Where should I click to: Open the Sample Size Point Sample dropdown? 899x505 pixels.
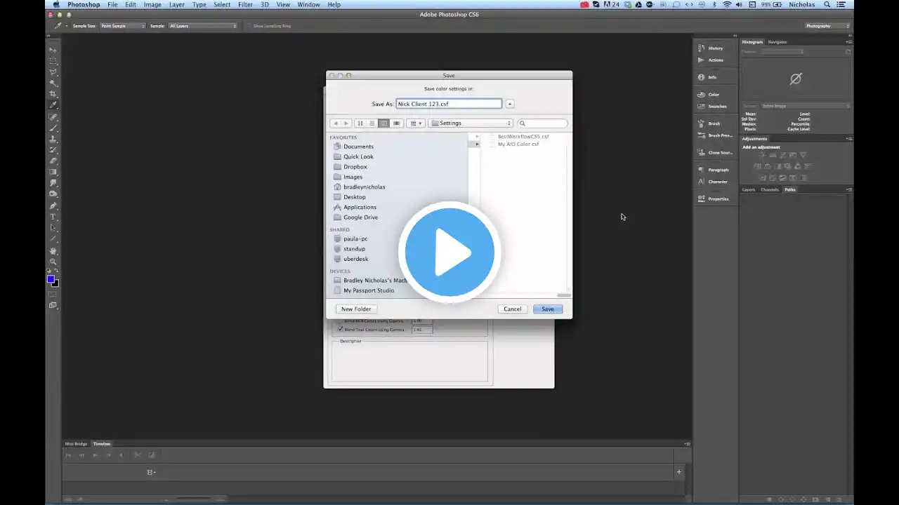[122, 26]
